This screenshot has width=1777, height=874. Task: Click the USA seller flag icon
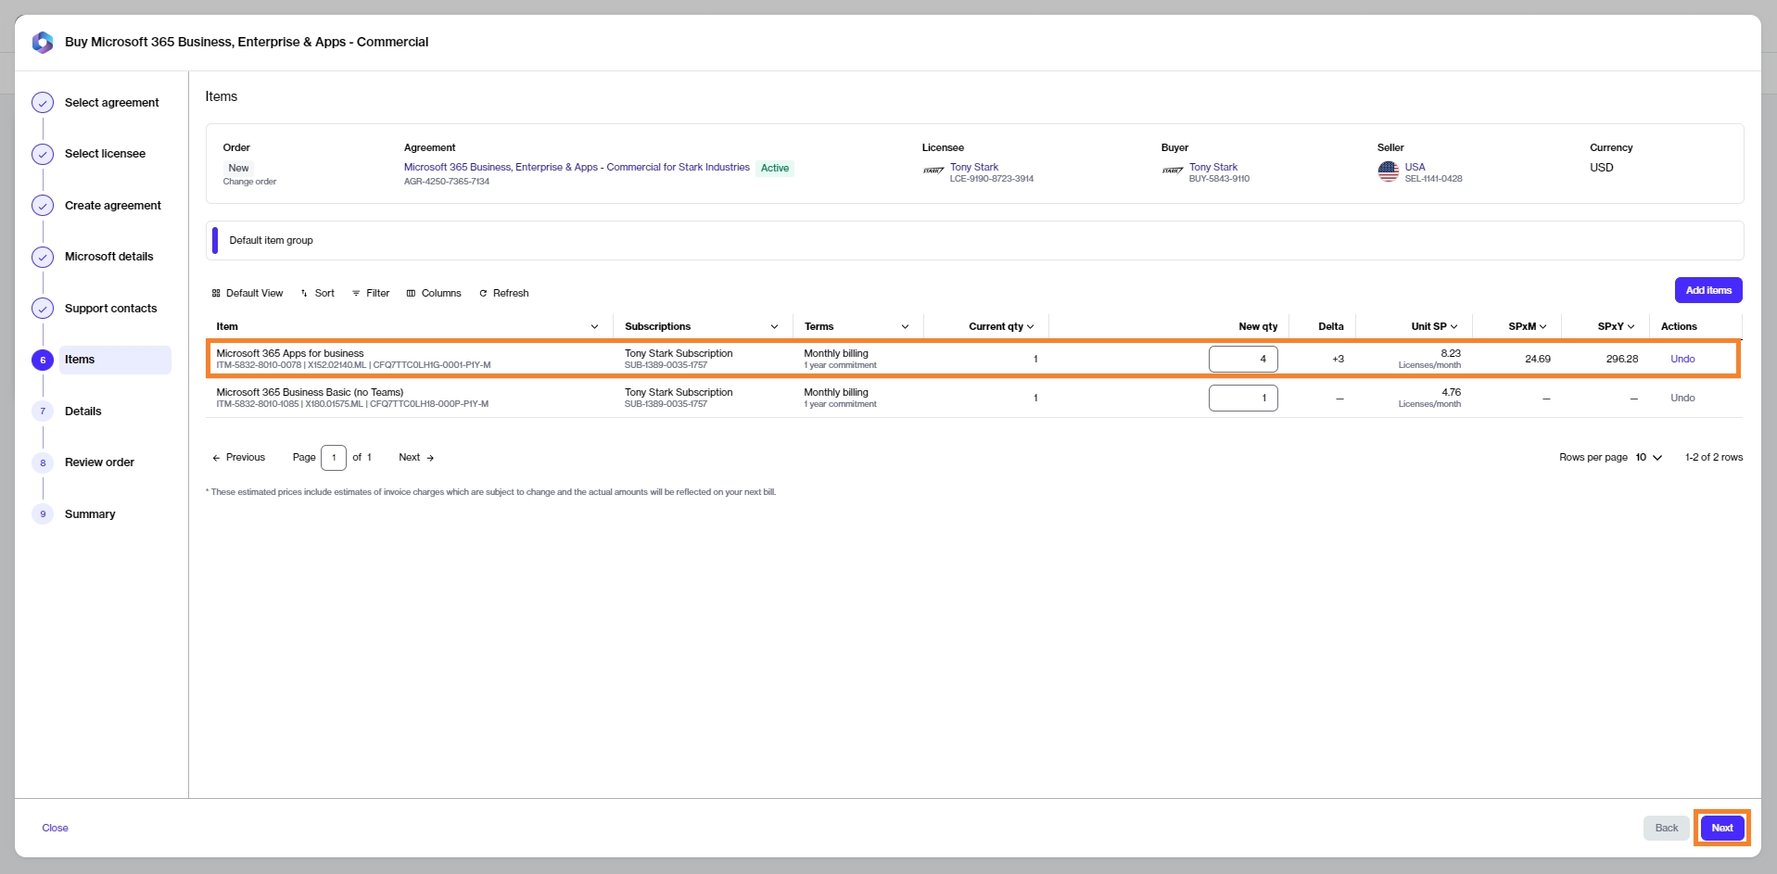[1388, 171]
